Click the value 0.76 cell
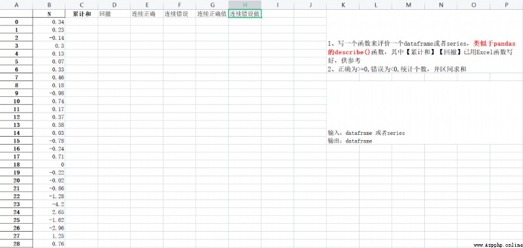The height and width of the screenshot is (248, 523). [x=49, y=244]
